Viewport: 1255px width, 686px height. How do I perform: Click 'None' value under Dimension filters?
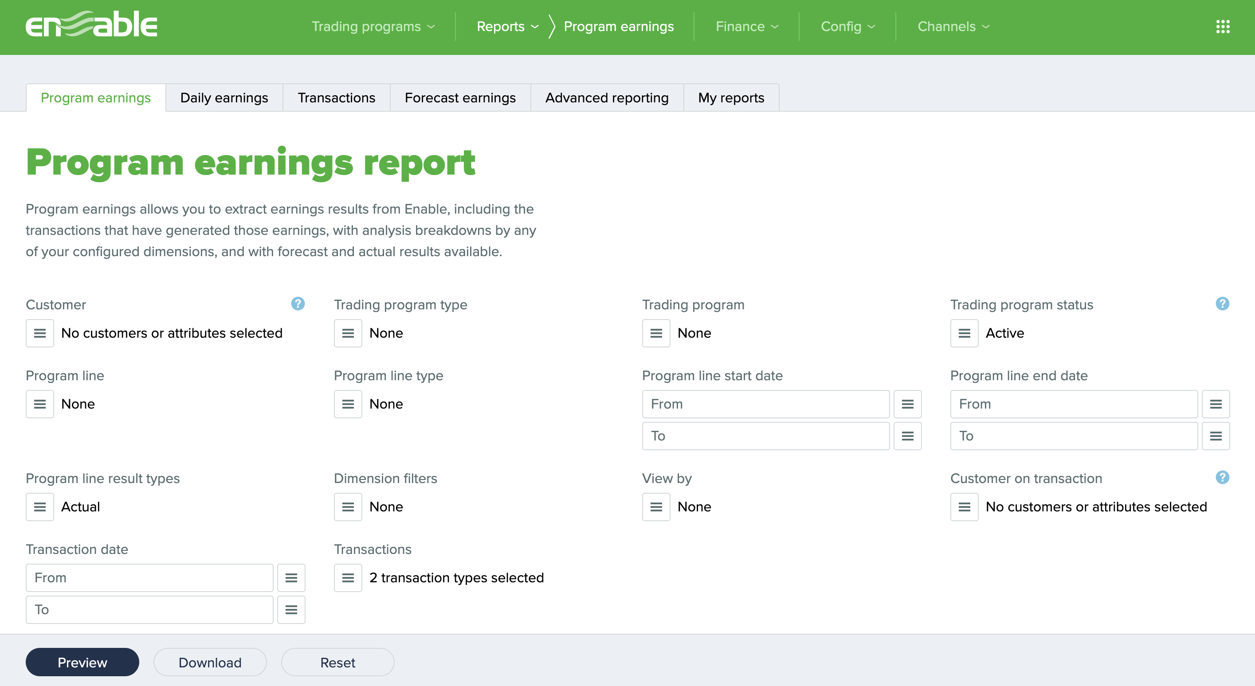(x=386, y=507)
